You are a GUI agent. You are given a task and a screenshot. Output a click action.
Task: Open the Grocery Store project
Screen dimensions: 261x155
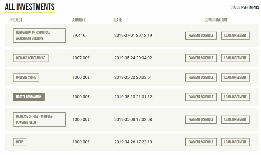(26, 77)
